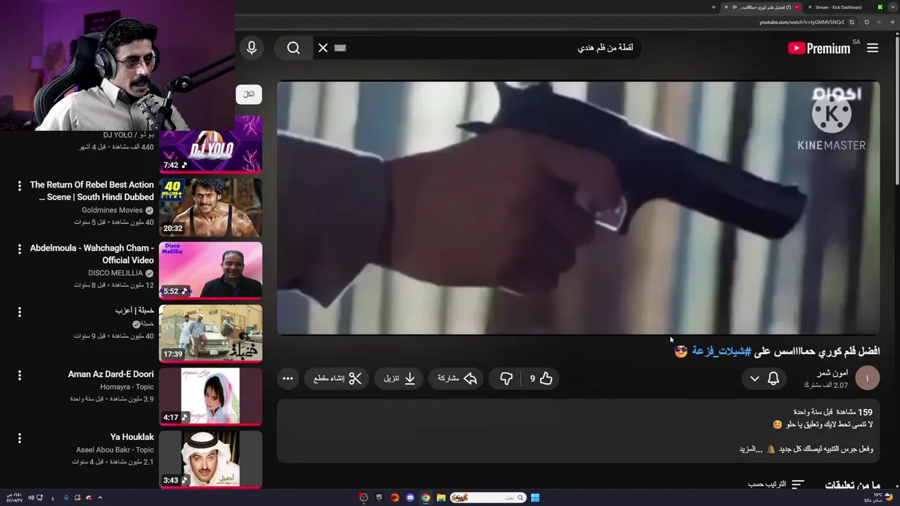Toggle the notification bell for the channel

click(x=773, y=378)
